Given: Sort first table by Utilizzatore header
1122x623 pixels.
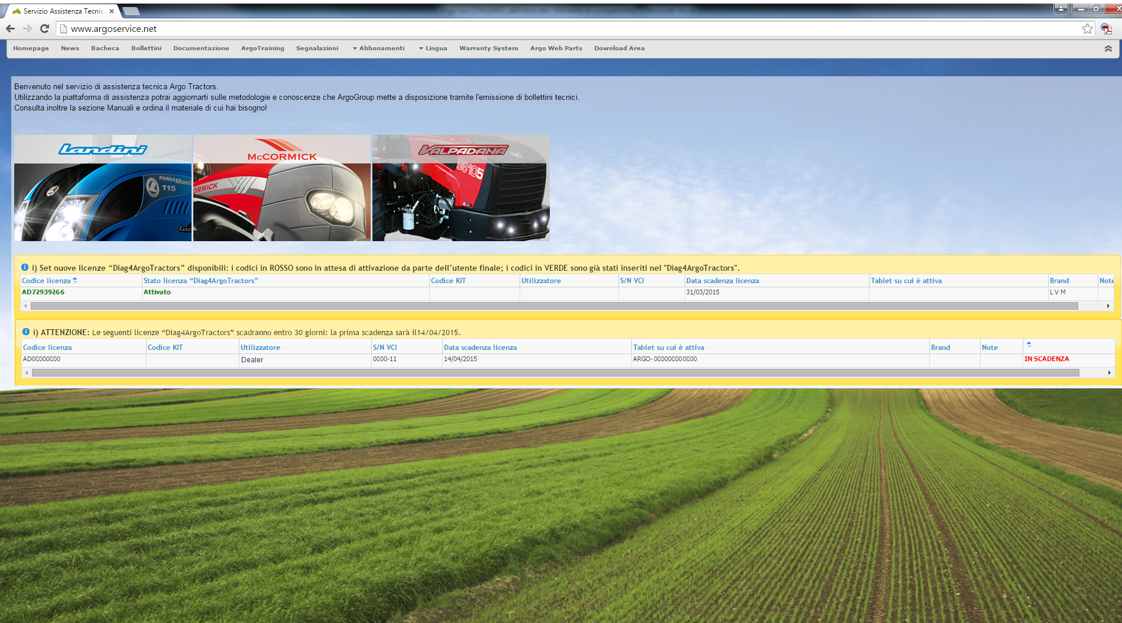Looking at the screenshot, I should click(541, 281).
